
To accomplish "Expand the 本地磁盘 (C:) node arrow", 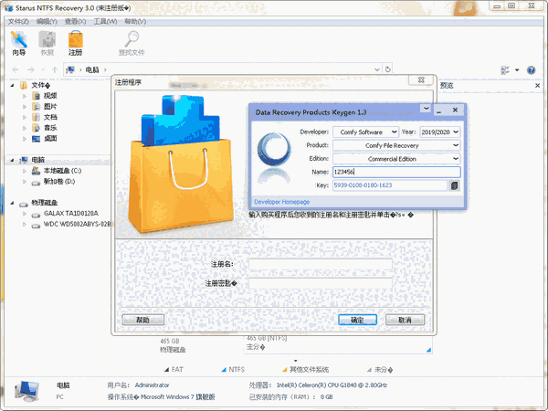I will (x=24, y=171).
